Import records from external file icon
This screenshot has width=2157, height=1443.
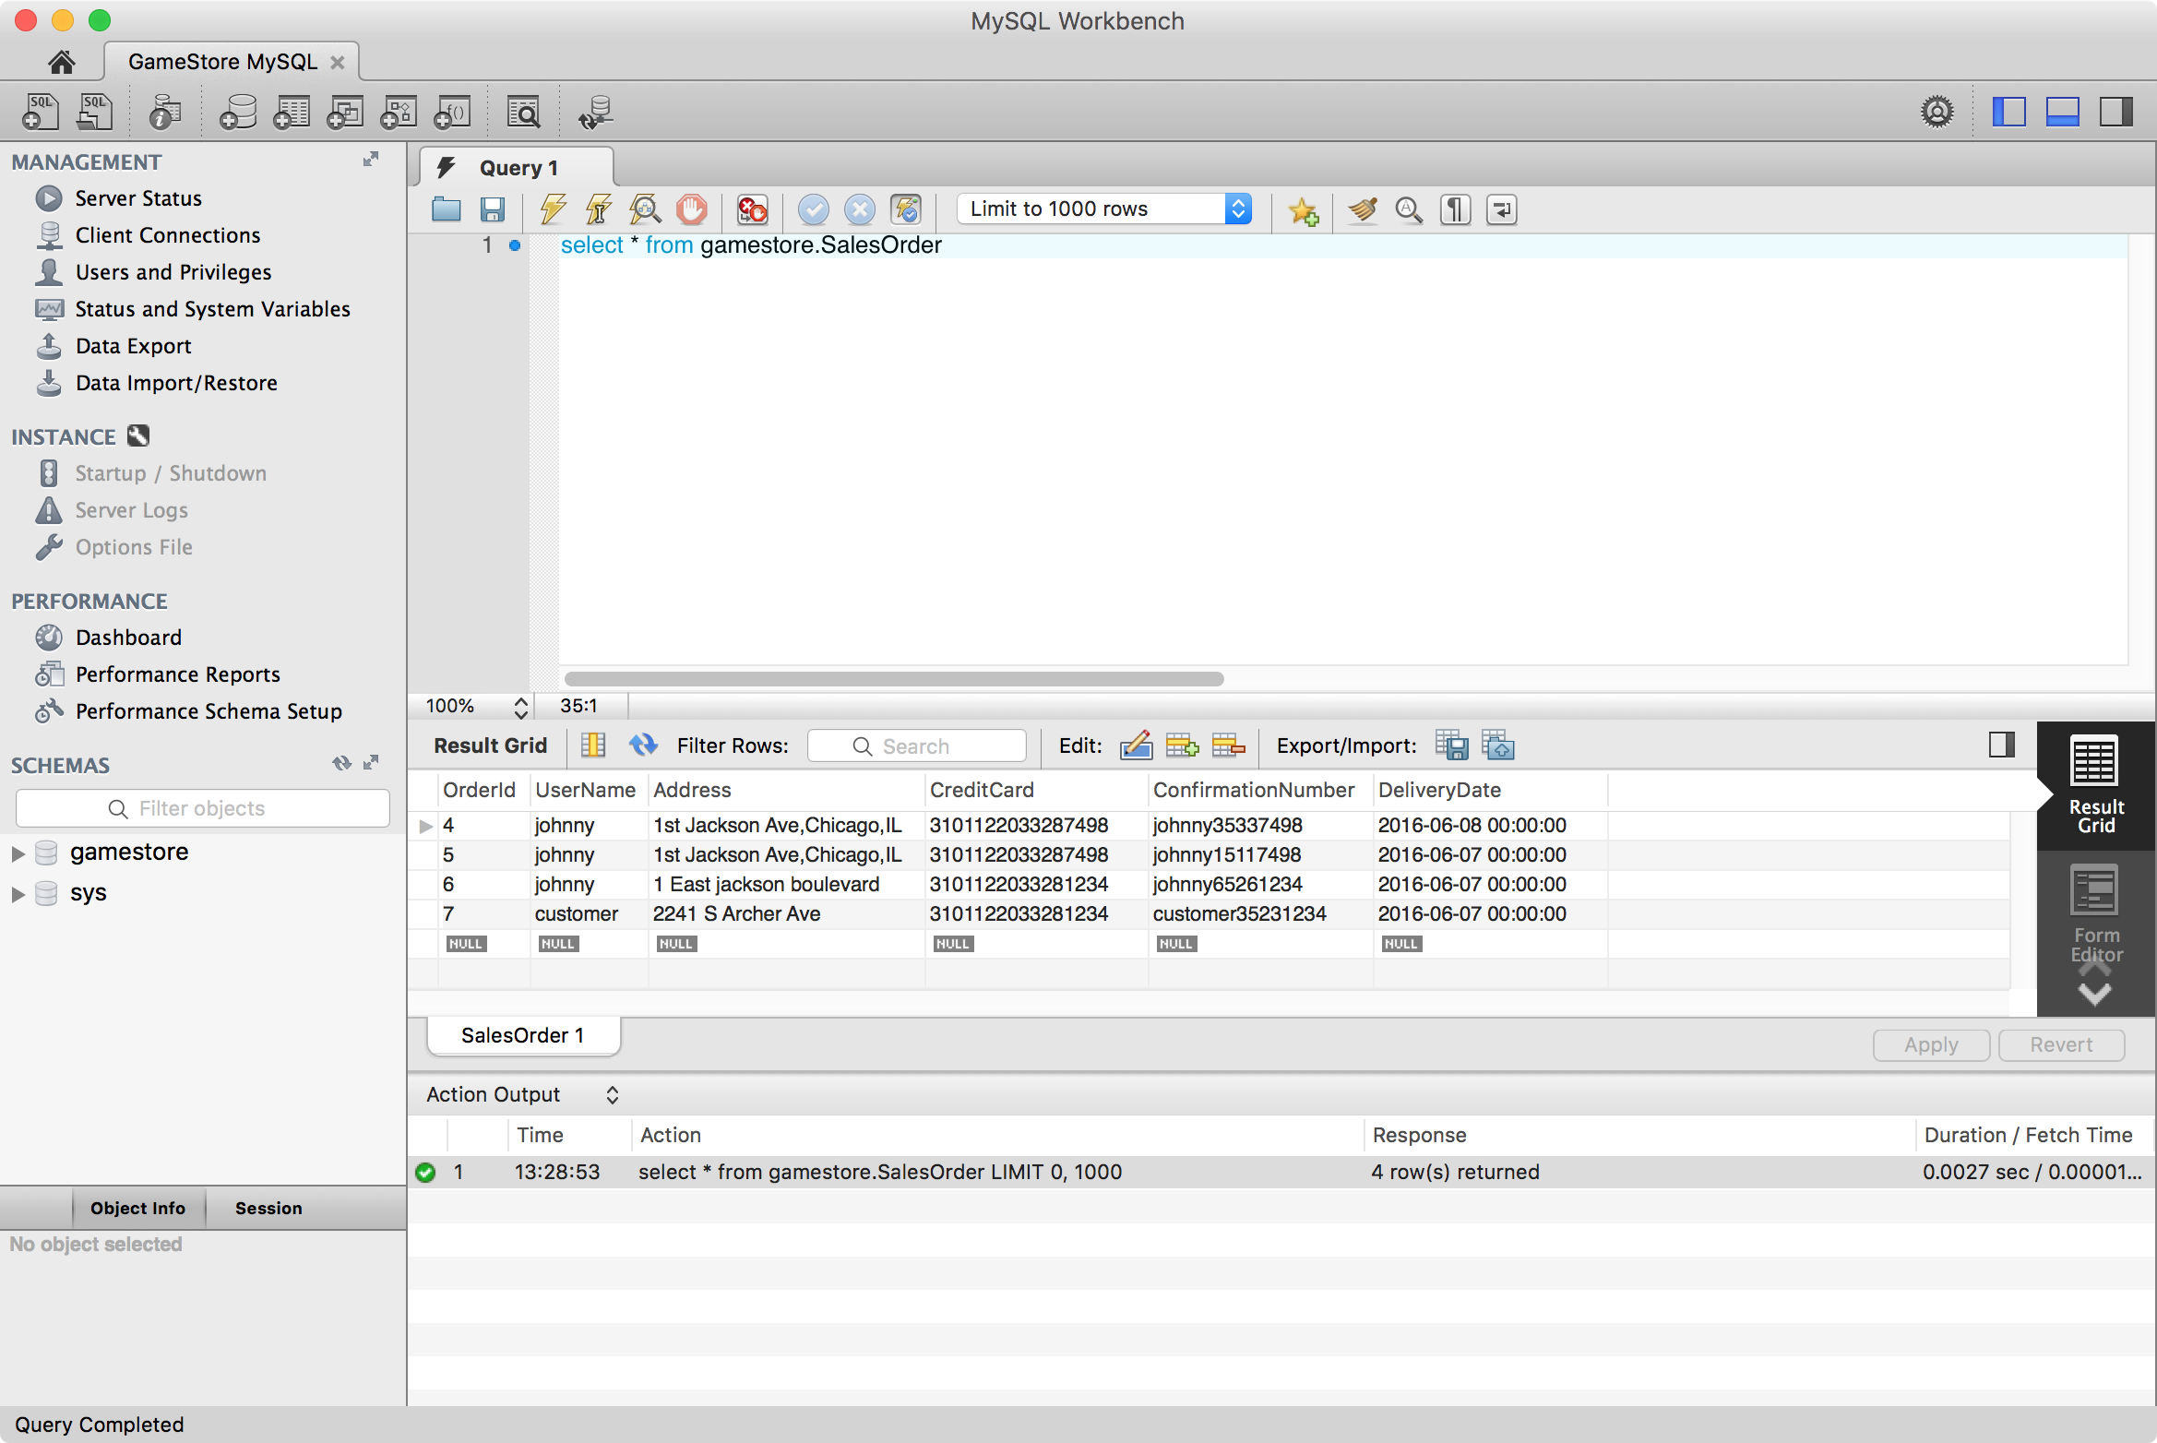tap(1498, 745)
